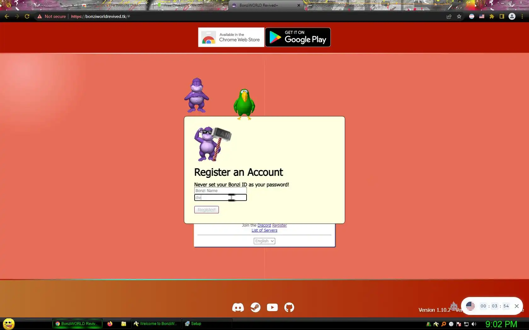Click the green parrot character

click(244, 104)
